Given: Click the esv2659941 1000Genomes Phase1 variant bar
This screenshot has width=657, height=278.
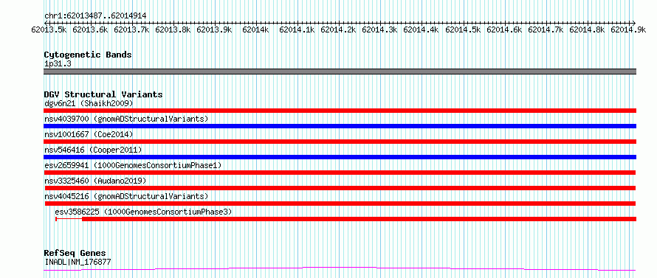Looking at the screenshot, I should [x=340, y=173].
